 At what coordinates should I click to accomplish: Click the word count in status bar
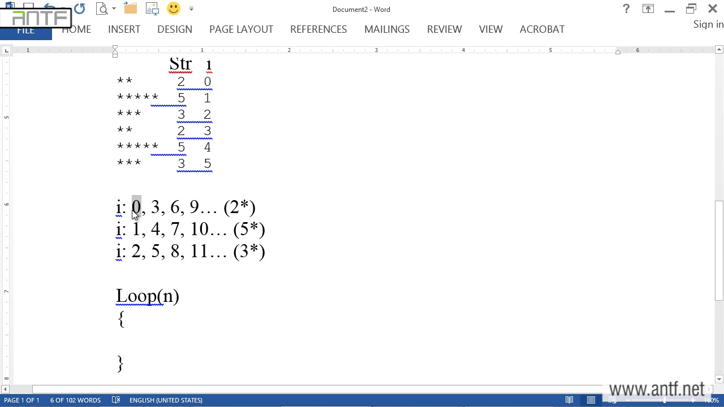(x=75, y=400)
